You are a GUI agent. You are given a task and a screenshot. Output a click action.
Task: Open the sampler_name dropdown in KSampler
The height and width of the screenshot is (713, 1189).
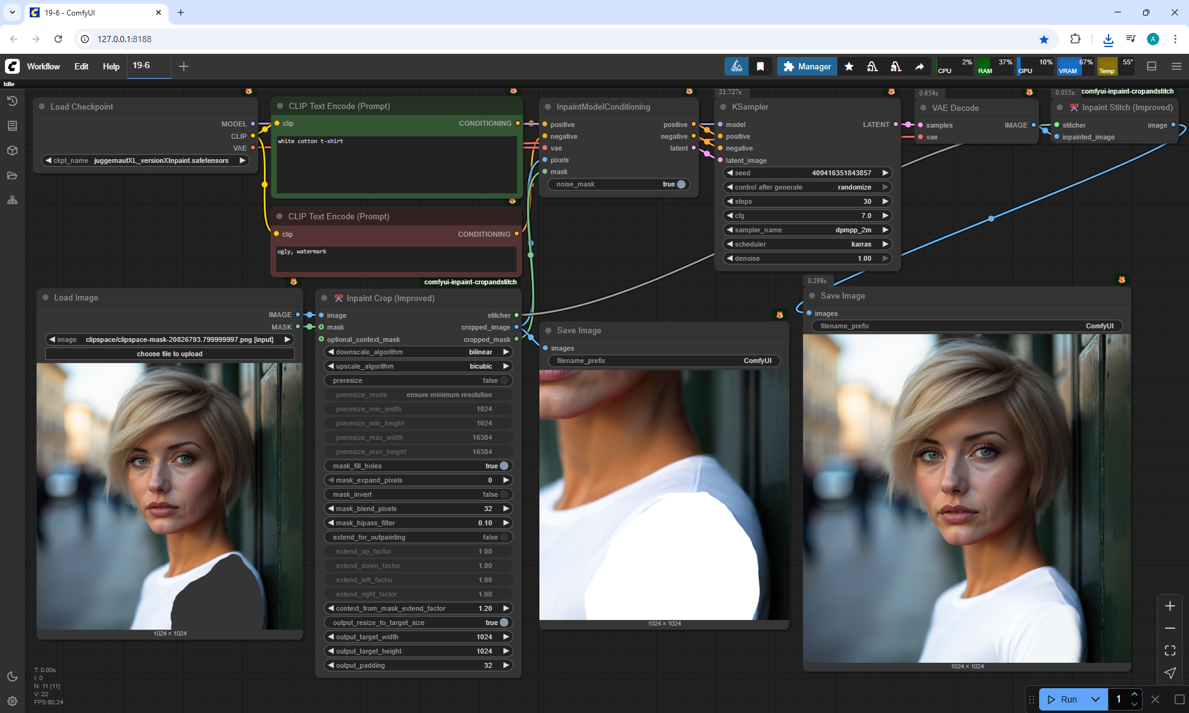[808, 230]
